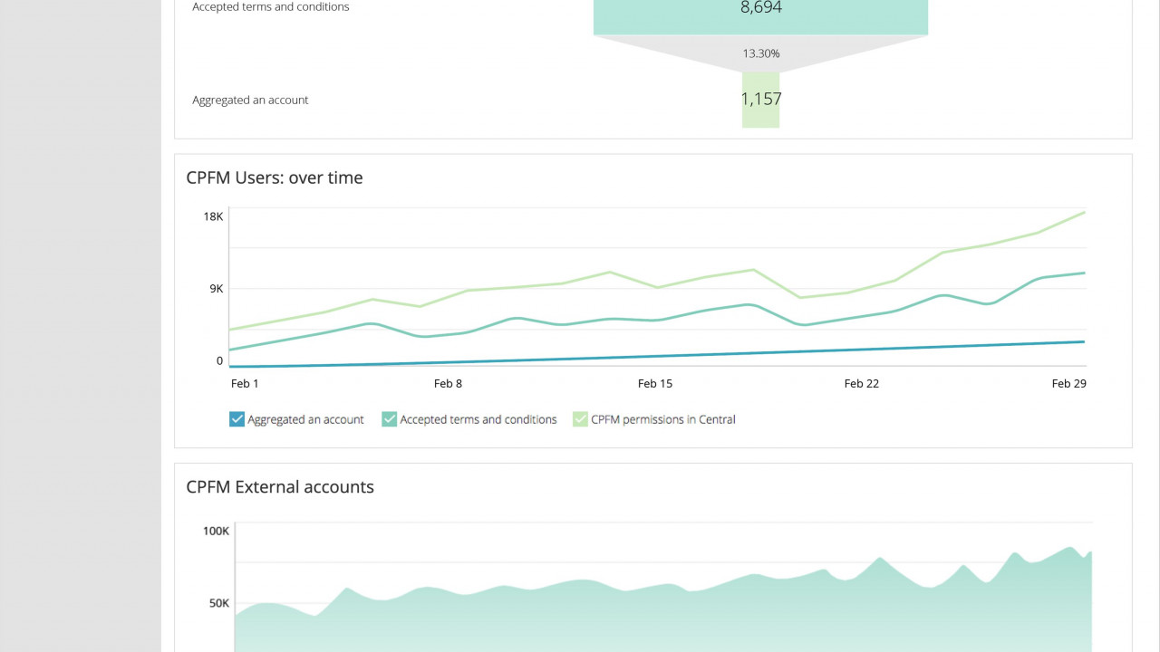Toggle the Accepted terms and conditions checkbox
Screen dimensions: 1160x652
389,419
